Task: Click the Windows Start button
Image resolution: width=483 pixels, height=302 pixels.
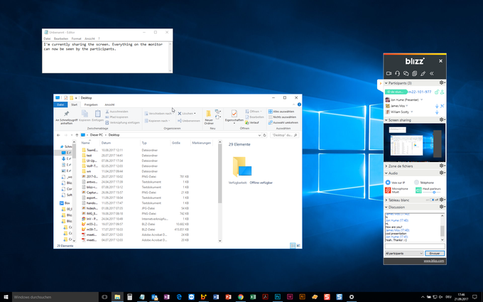Action: tap(6, 297)
